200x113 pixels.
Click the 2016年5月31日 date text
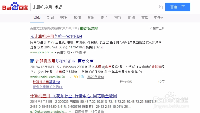point(41,102)
